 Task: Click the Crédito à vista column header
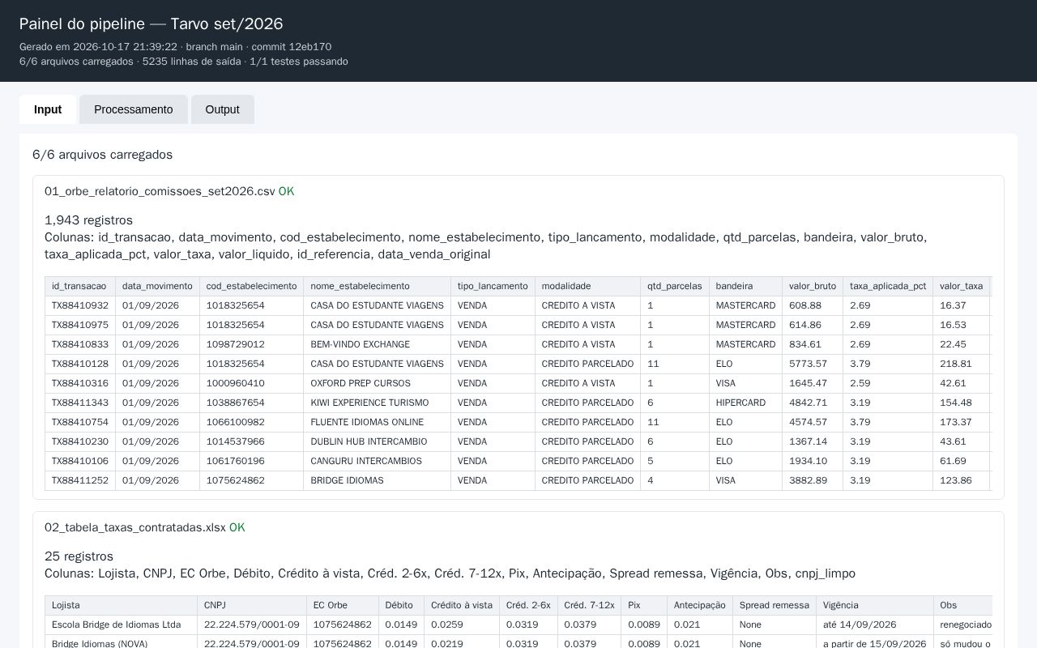pos(462,606)
